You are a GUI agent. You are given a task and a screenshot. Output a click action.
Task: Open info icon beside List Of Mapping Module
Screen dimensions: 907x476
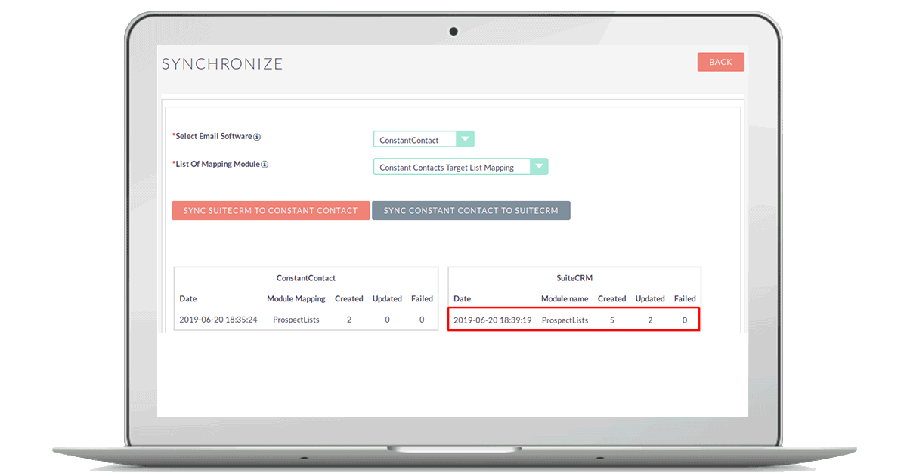pyautogui.click(x=265, y=164)
